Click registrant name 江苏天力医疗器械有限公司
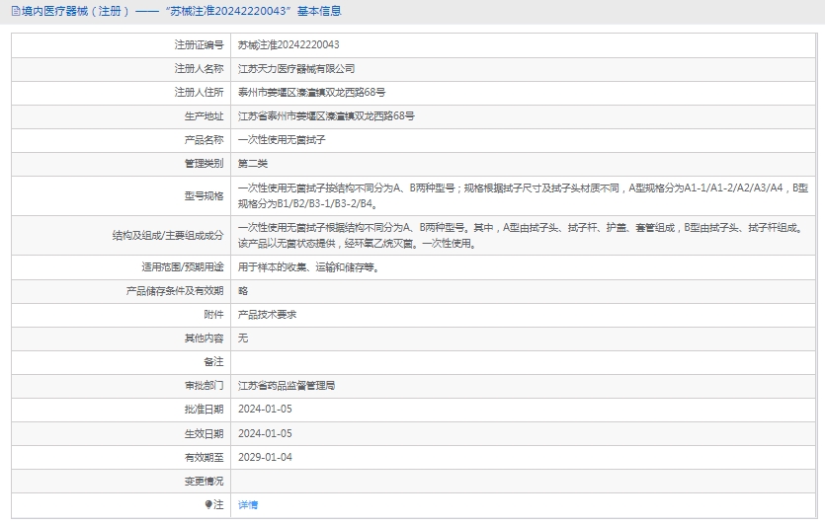This screenshot has width=825, height=525. pyautogui.click(x=296, y=69)
